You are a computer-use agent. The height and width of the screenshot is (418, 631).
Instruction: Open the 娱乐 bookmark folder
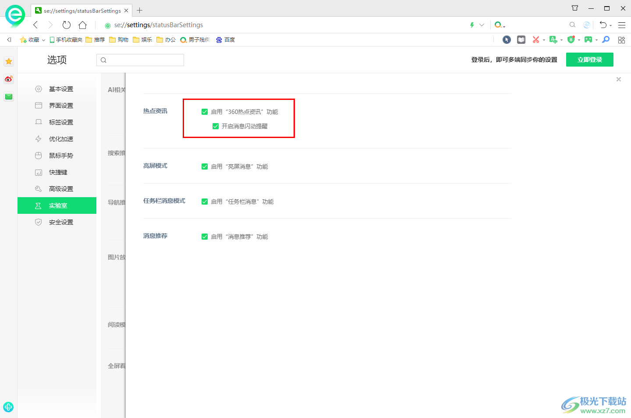tap(143, 40)
